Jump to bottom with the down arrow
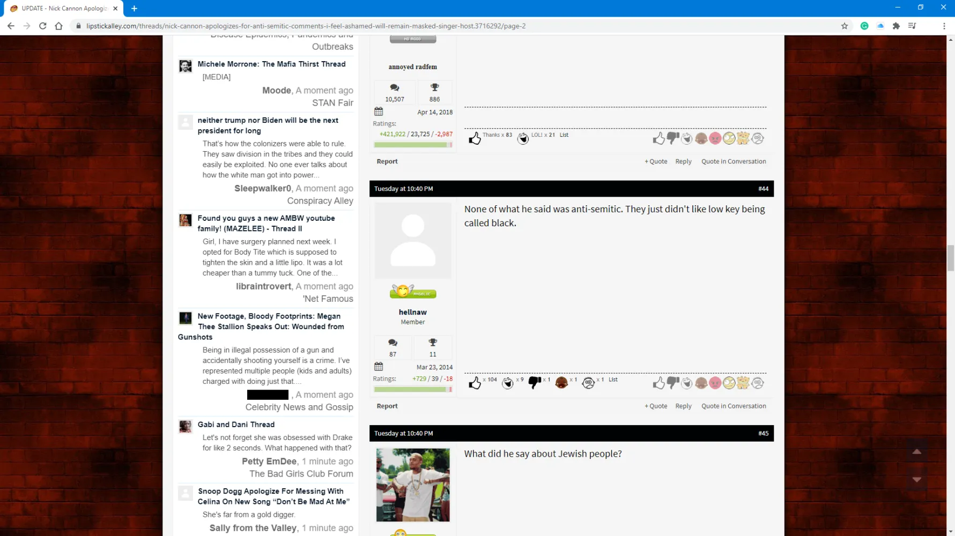 click(x=916, y=480)
